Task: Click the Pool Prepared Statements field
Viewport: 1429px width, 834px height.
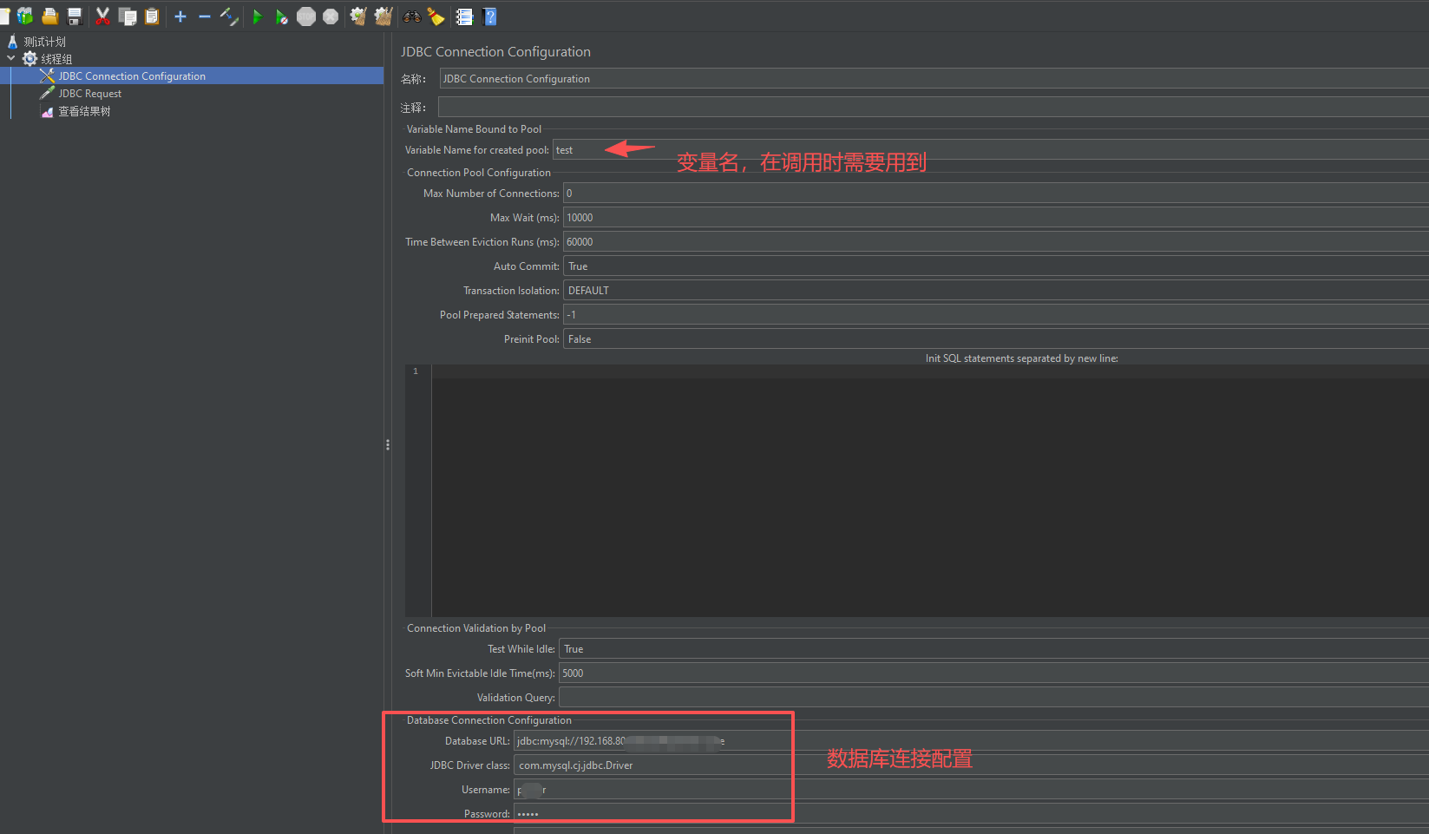Action: pos(996,315)
